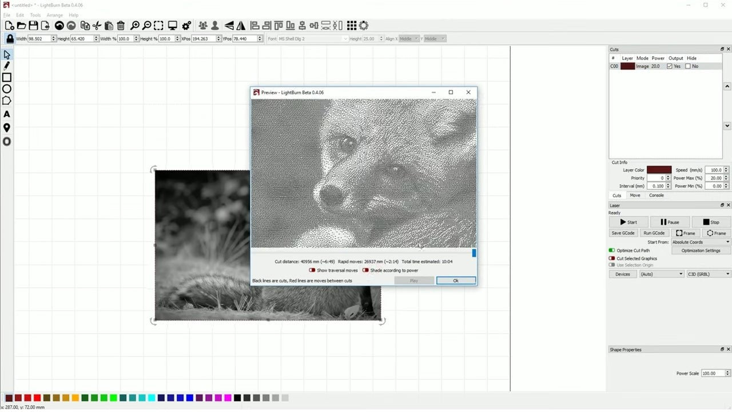The image size is (732, 412).
Task: Enable Show traversal moves toggle
Action: (312, 270)
